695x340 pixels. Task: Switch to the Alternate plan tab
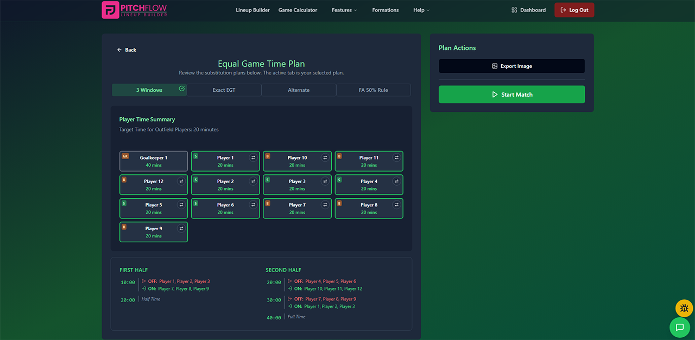(x=299, y=90)
